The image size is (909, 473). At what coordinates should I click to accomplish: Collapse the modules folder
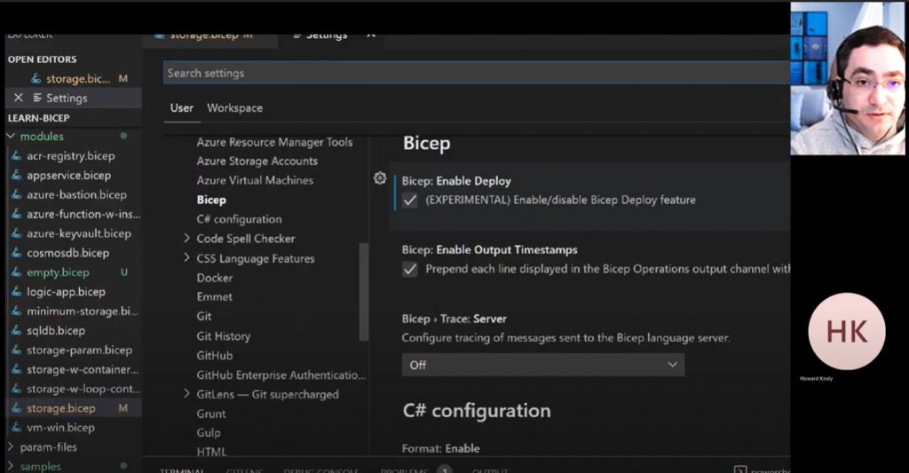11,137
